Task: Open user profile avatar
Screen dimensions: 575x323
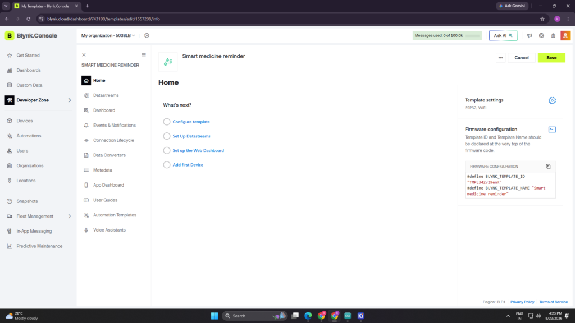Action: (565, 35)
